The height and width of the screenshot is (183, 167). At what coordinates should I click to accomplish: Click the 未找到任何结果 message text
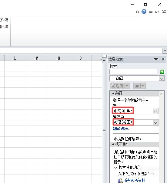pyautogui.click(x=127, y=139)
